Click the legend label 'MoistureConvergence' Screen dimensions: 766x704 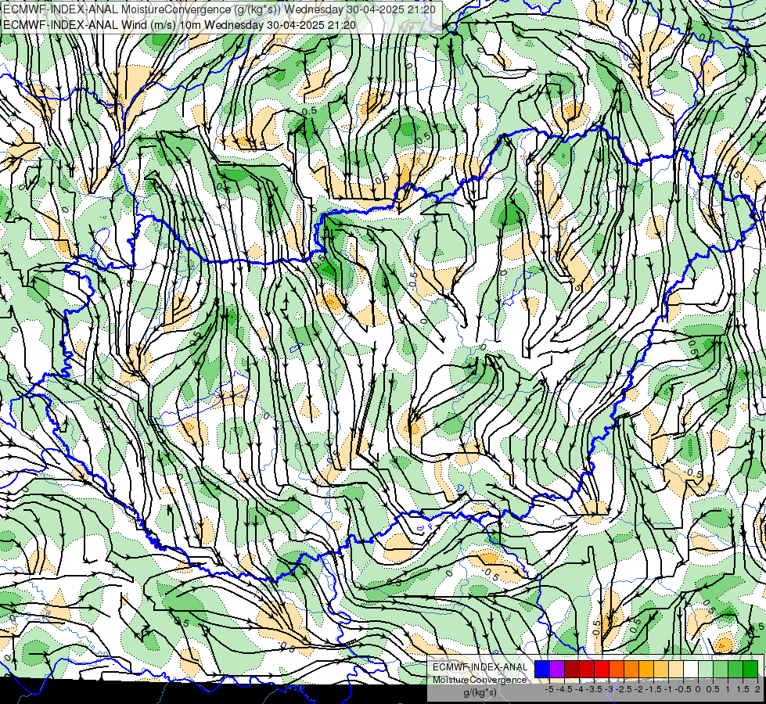tap(480, 680)
